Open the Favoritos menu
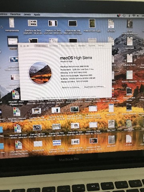144x192 pixels. [15, 14]
